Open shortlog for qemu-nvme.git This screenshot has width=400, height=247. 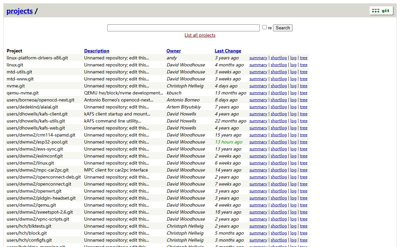pyautogui.click(x=279, y=93)
